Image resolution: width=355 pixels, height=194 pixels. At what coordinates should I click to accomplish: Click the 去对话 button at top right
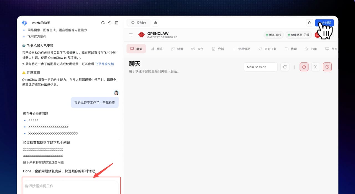tap(324, 23)
